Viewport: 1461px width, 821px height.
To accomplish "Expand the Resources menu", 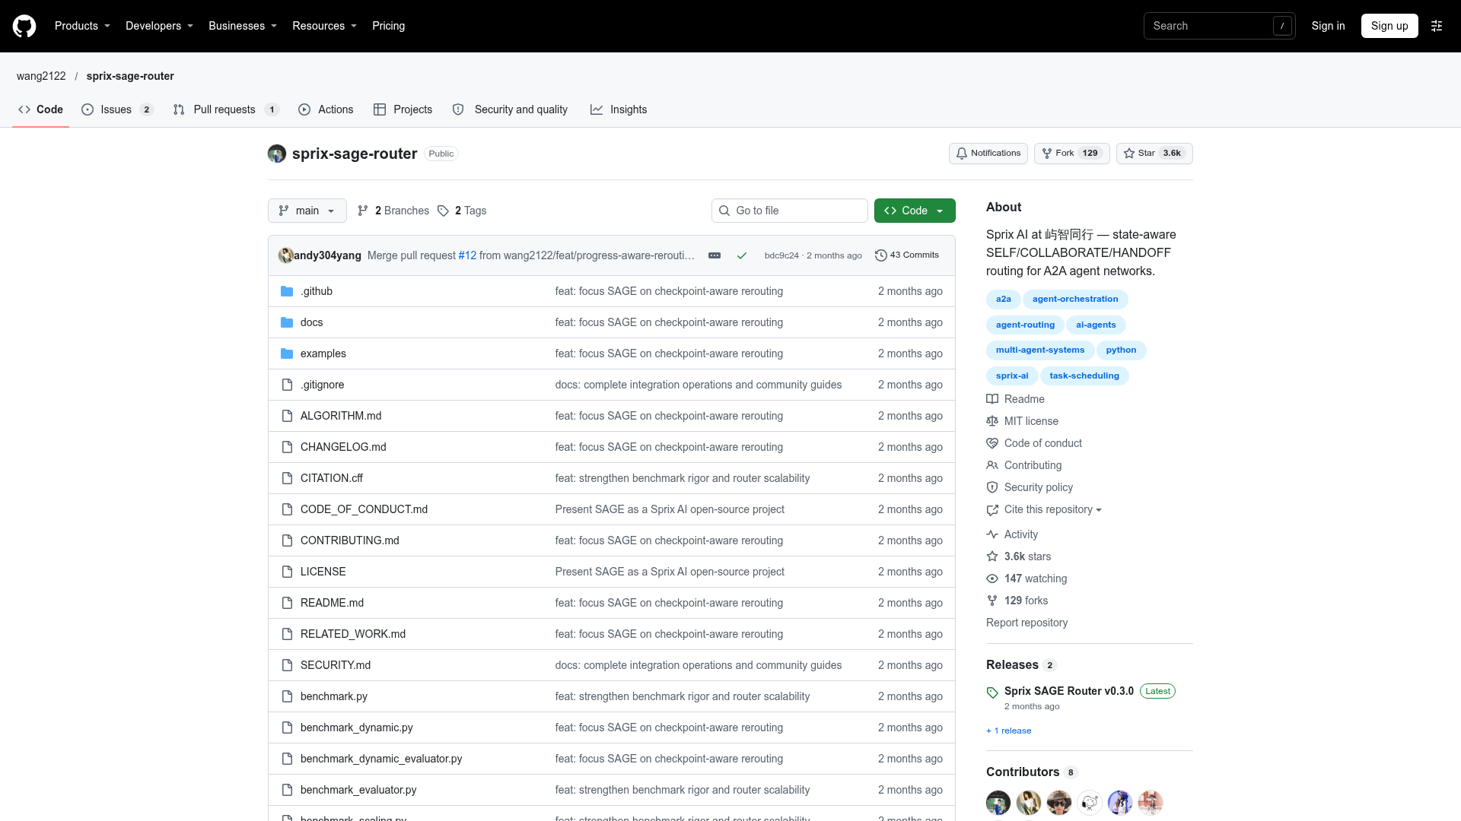I will 324,26.
